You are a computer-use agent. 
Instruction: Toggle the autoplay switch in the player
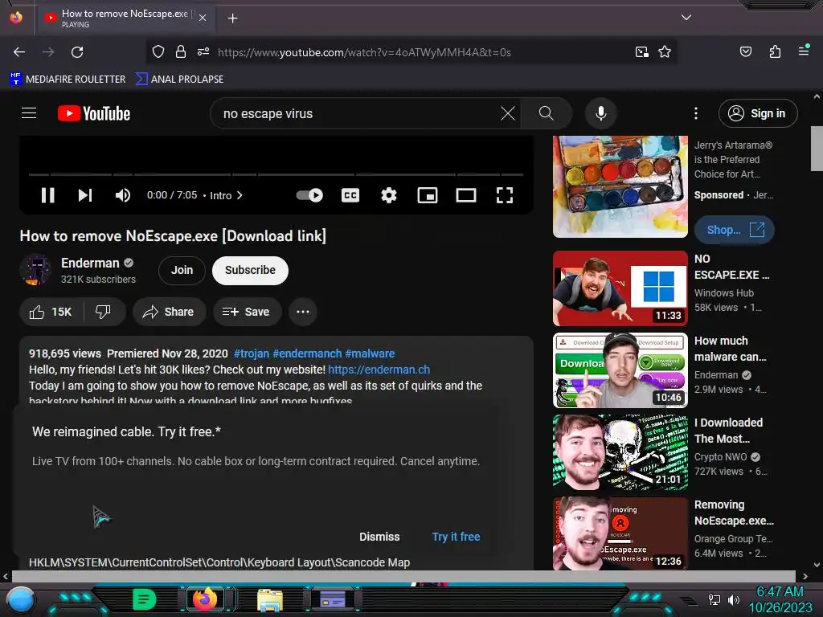(309, 195)
